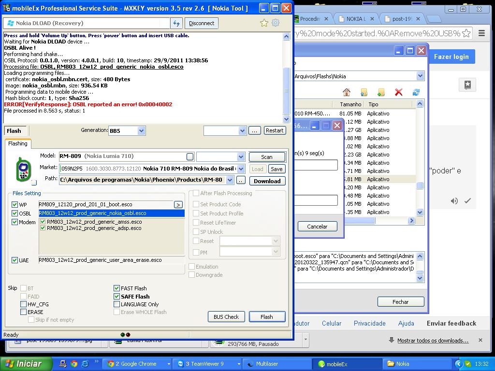This screenshot has width=495, height=371.
Task: Open the settings gear icon in mobileEx
Action: coord(276,23)
